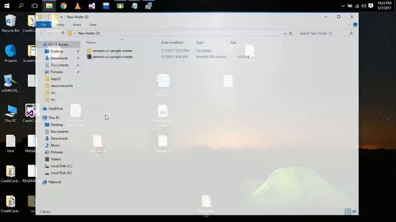Open the App33 folder in sidebar

point(56,79)
